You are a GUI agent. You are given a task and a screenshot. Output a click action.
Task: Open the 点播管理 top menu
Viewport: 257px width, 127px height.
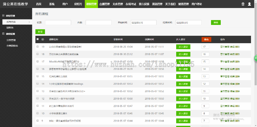click(104, 4)
